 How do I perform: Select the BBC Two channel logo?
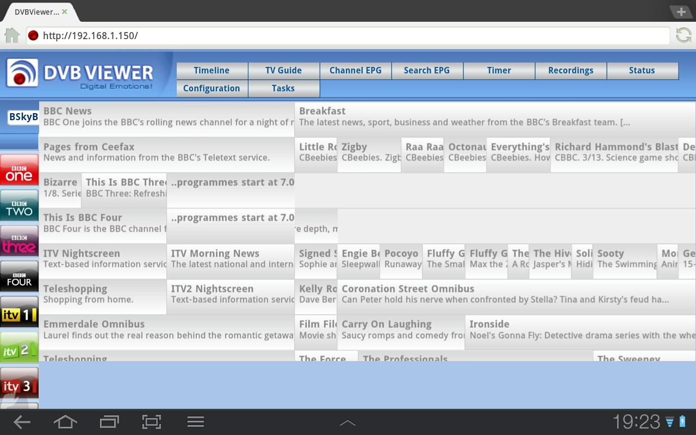pos(19,205)
